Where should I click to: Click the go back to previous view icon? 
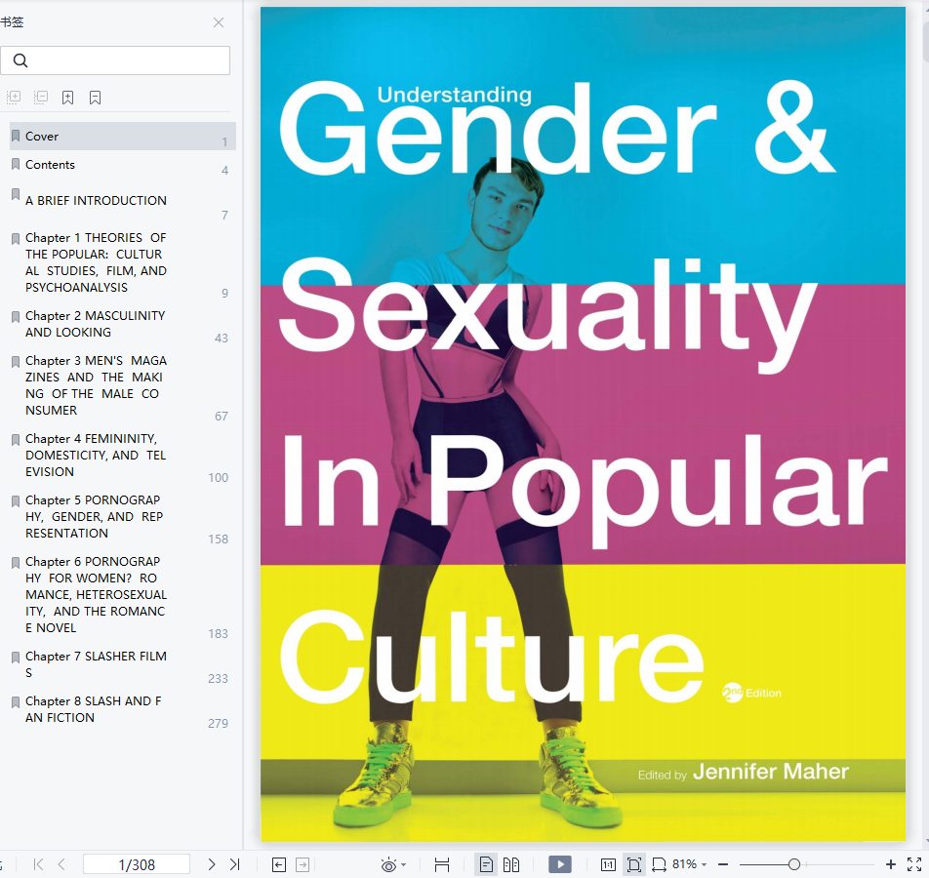click(x=278, y=865)
